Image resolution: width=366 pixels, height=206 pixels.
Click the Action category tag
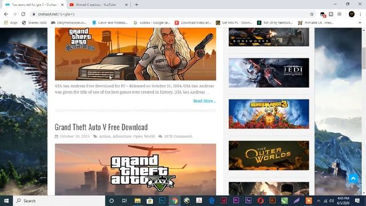click(x=105, y=136)
